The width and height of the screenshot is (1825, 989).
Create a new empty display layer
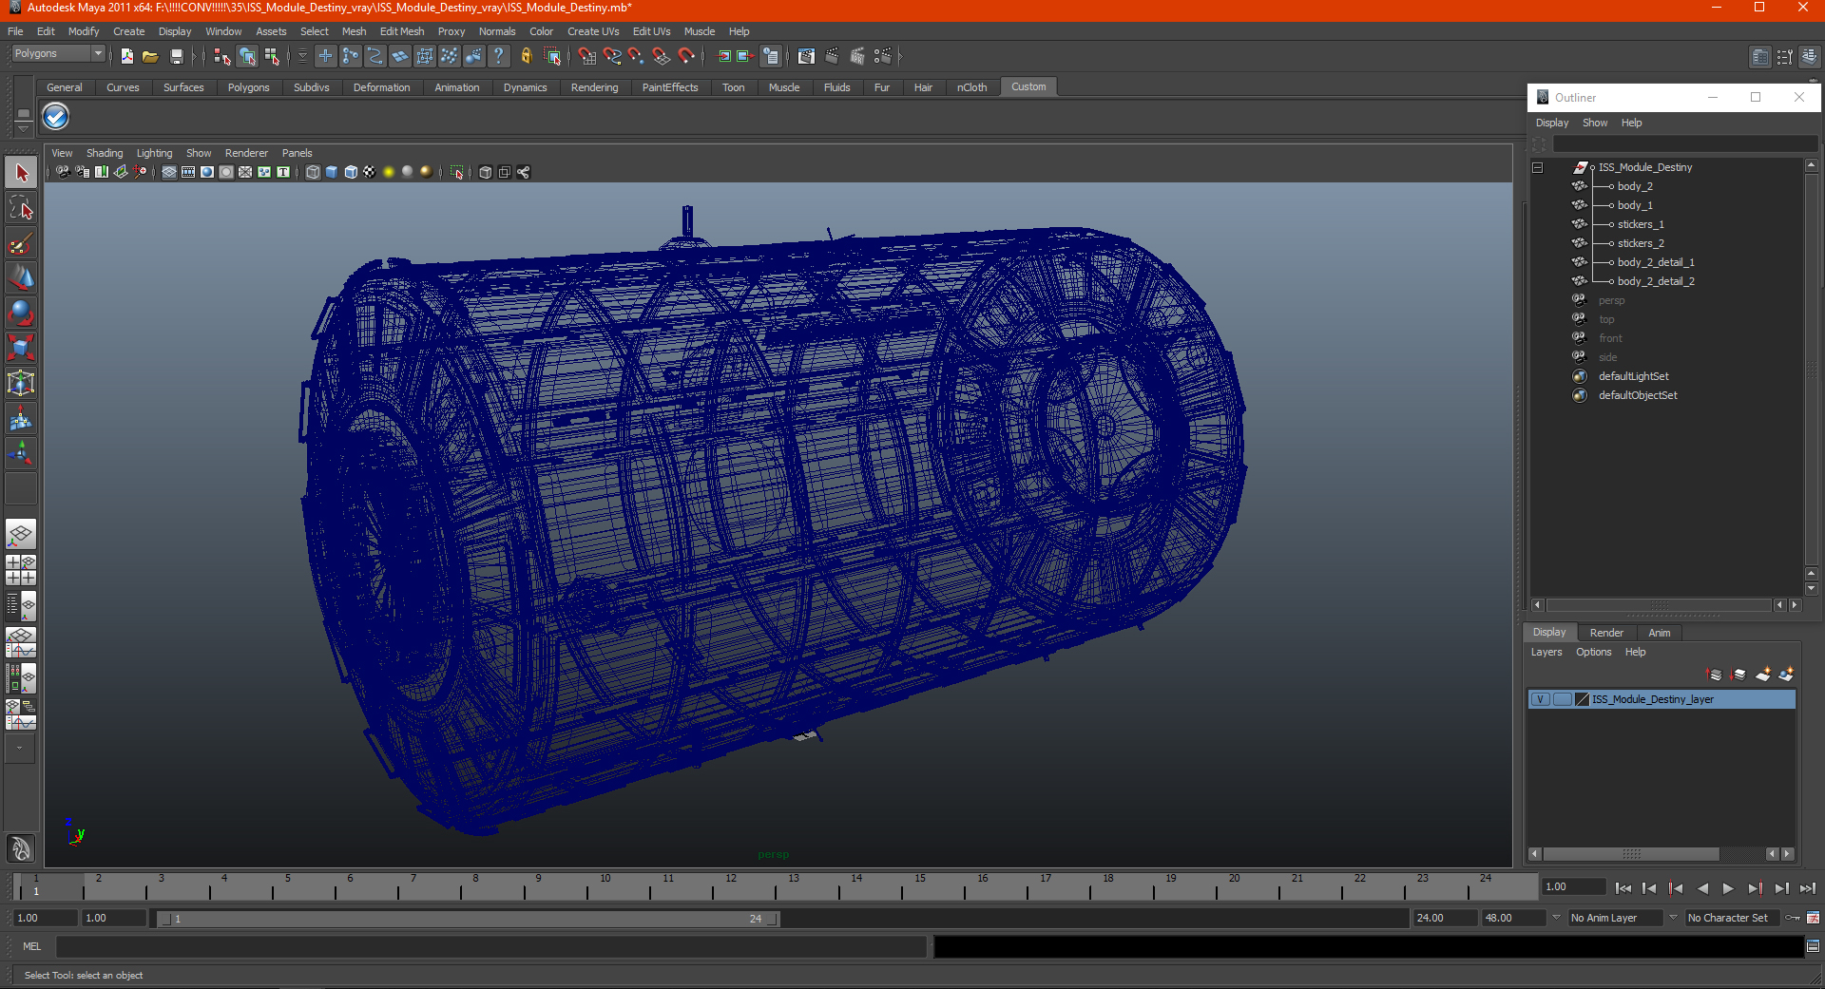(1763, 675)
